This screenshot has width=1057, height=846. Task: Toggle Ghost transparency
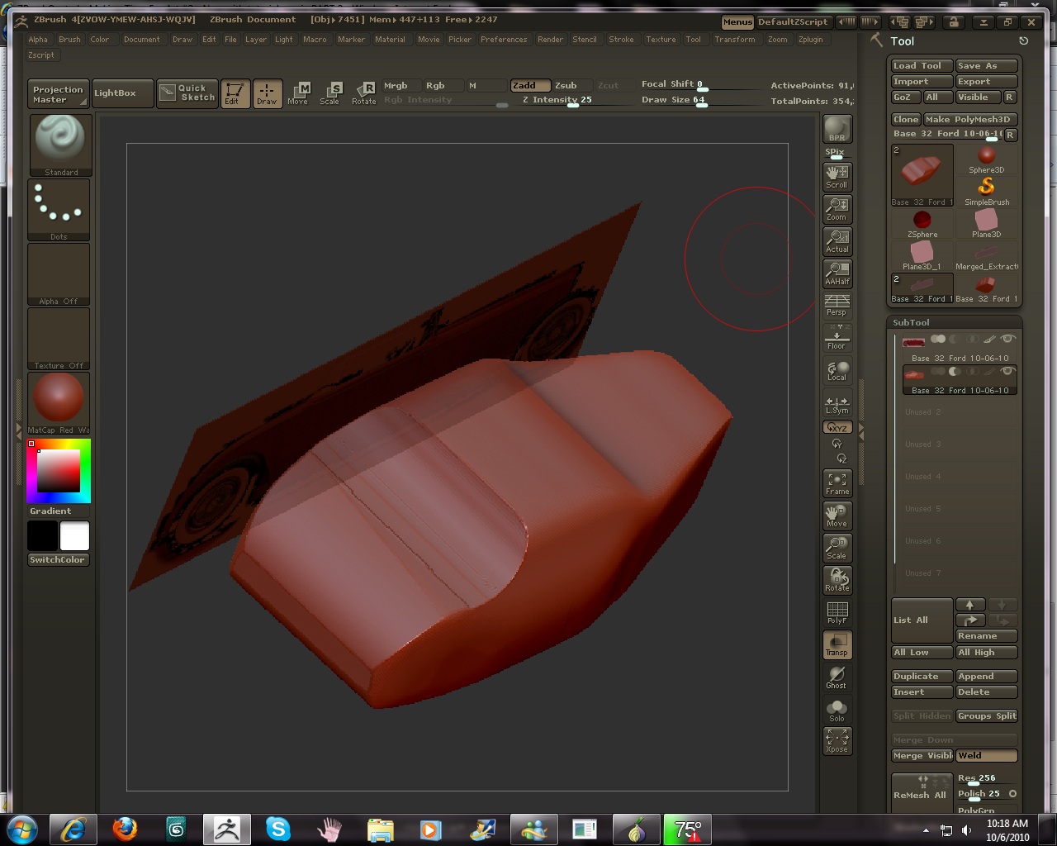pyautogui.click(x=837, y=677)
